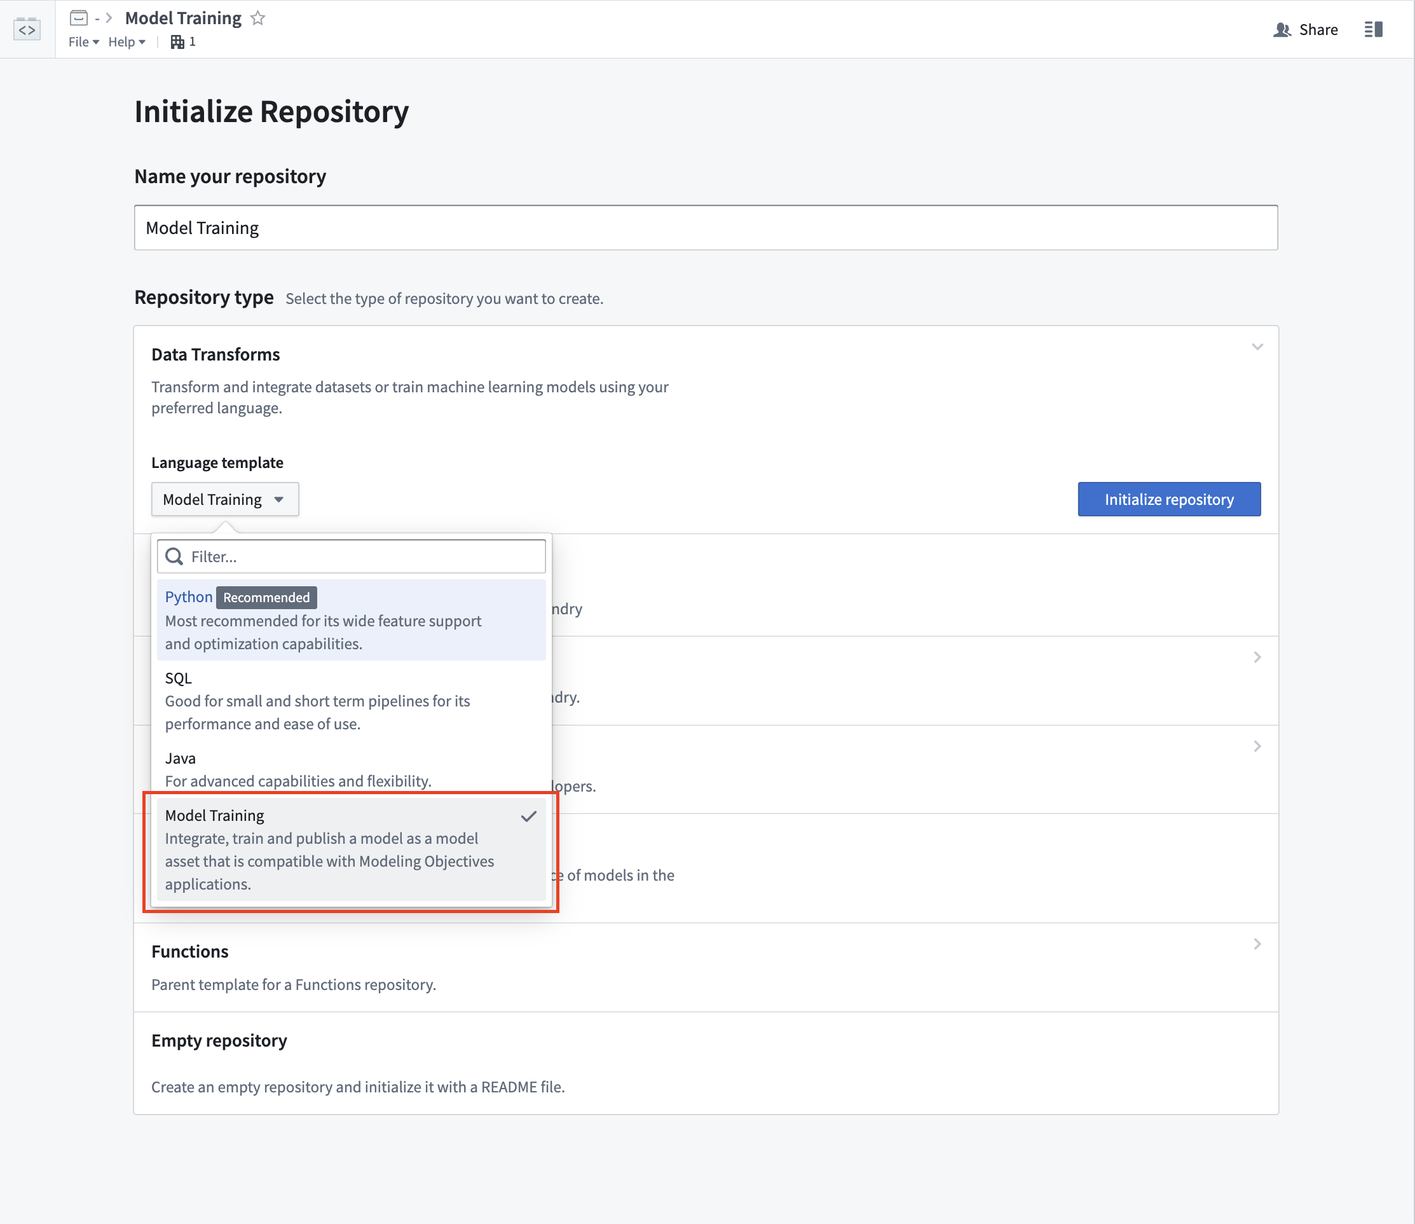
Task: Open the File menu
Action: (x=83, y=42)
